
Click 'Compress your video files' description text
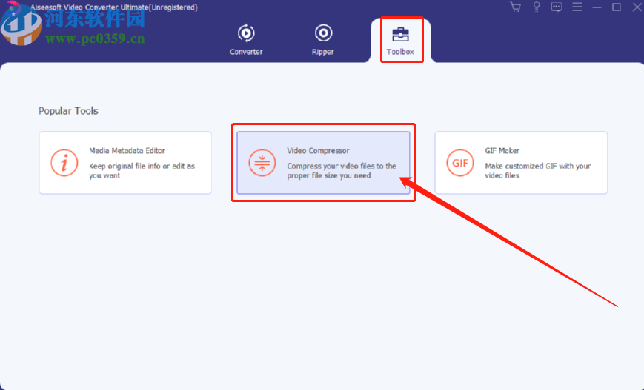pos(342,171)
